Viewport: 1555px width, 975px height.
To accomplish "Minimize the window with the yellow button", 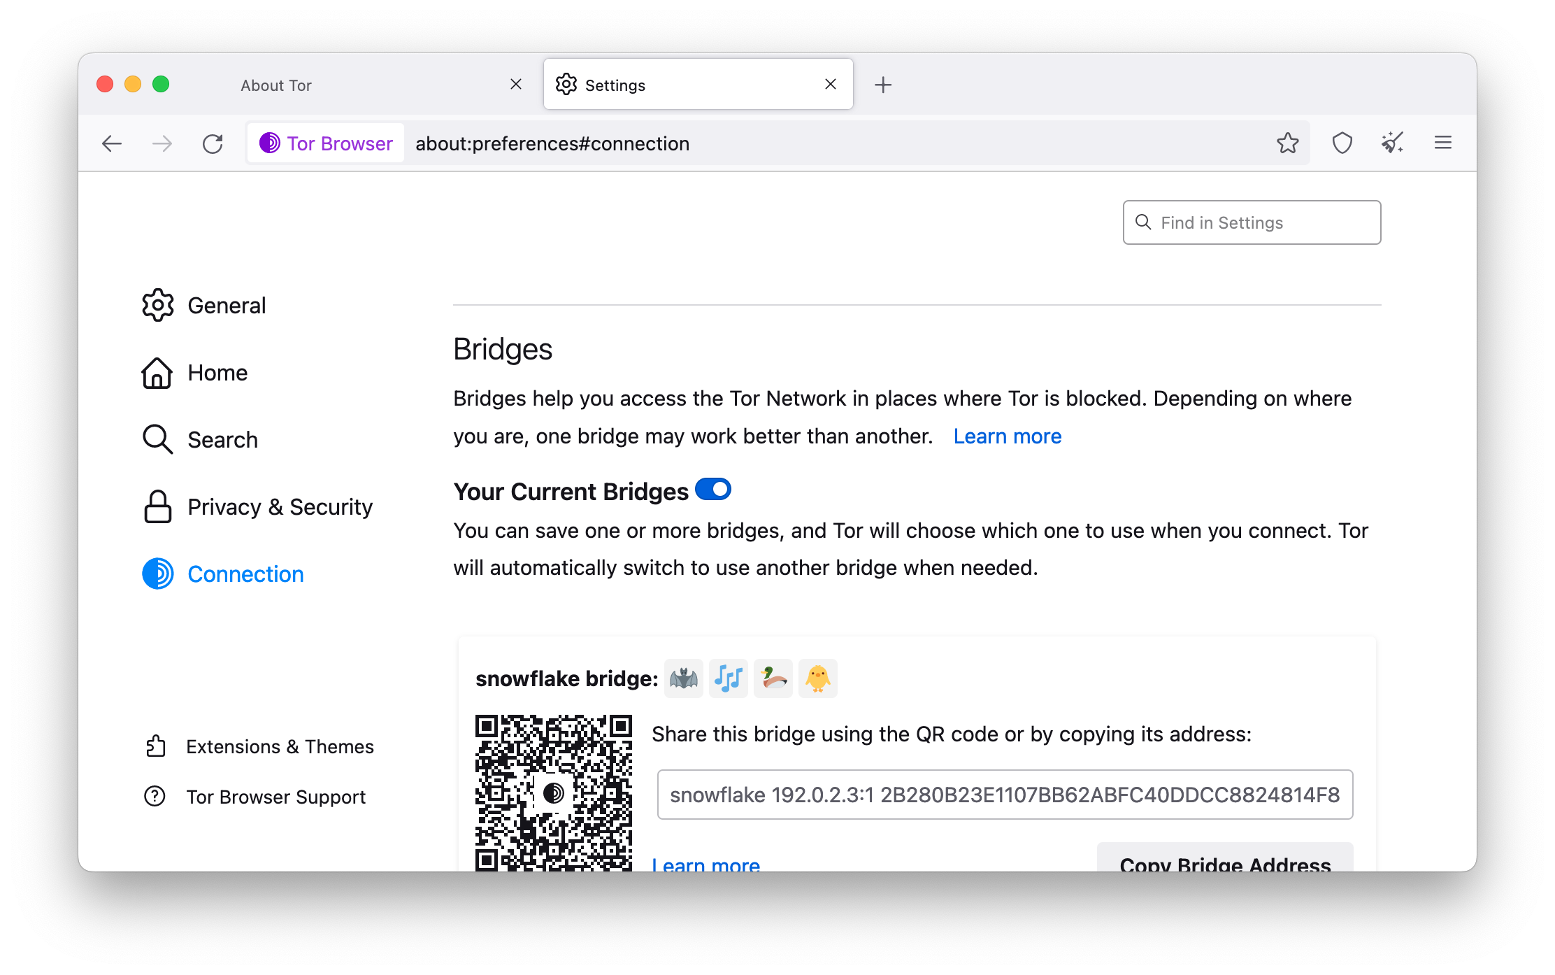I will [x=133, y=85].
